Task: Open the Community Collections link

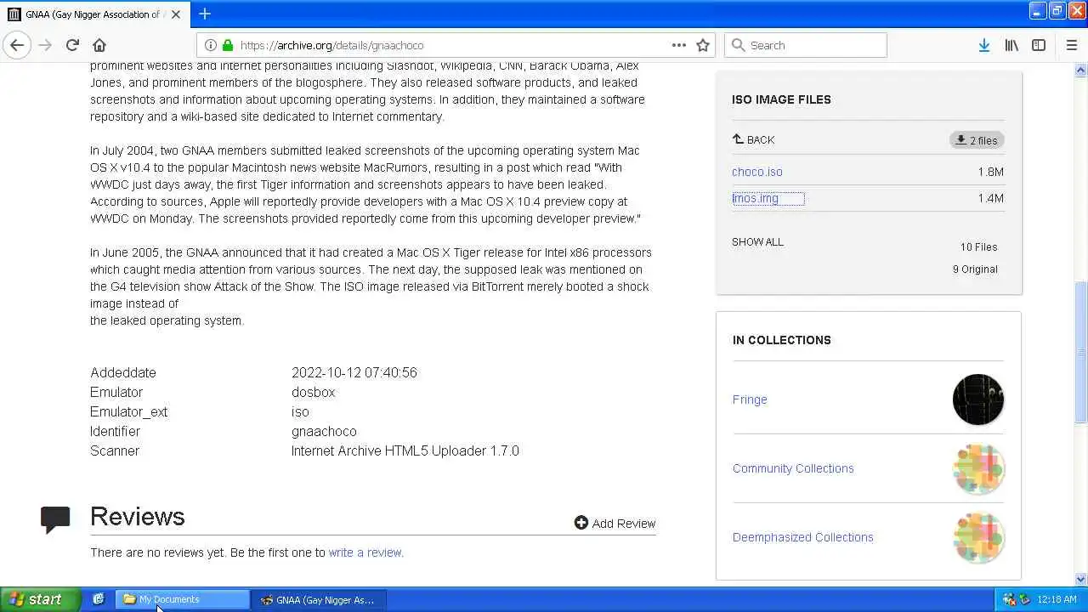Action: pos(793,468)
